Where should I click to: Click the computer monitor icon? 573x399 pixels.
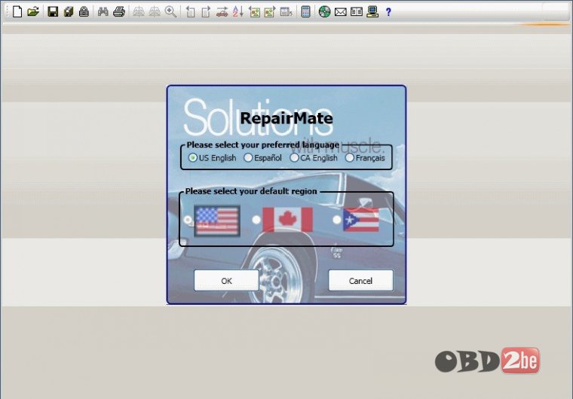click(x=372, y=12)
